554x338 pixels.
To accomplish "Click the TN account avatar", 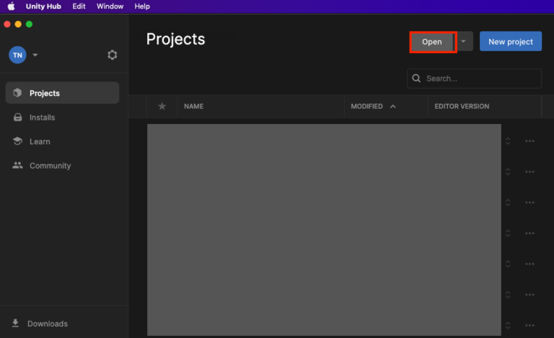I will [17, 55].
